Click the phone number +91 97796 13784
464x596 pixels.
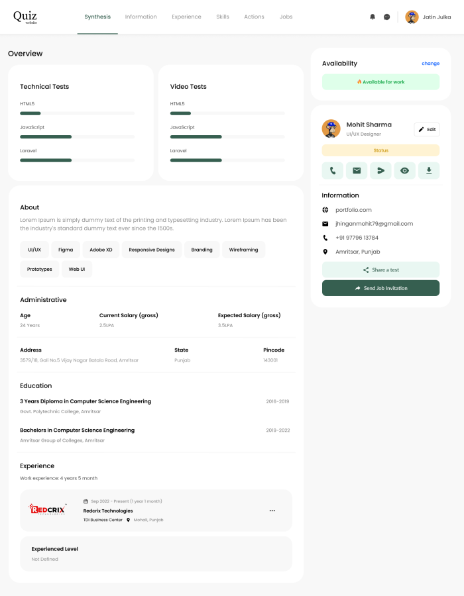click(357, 238)
